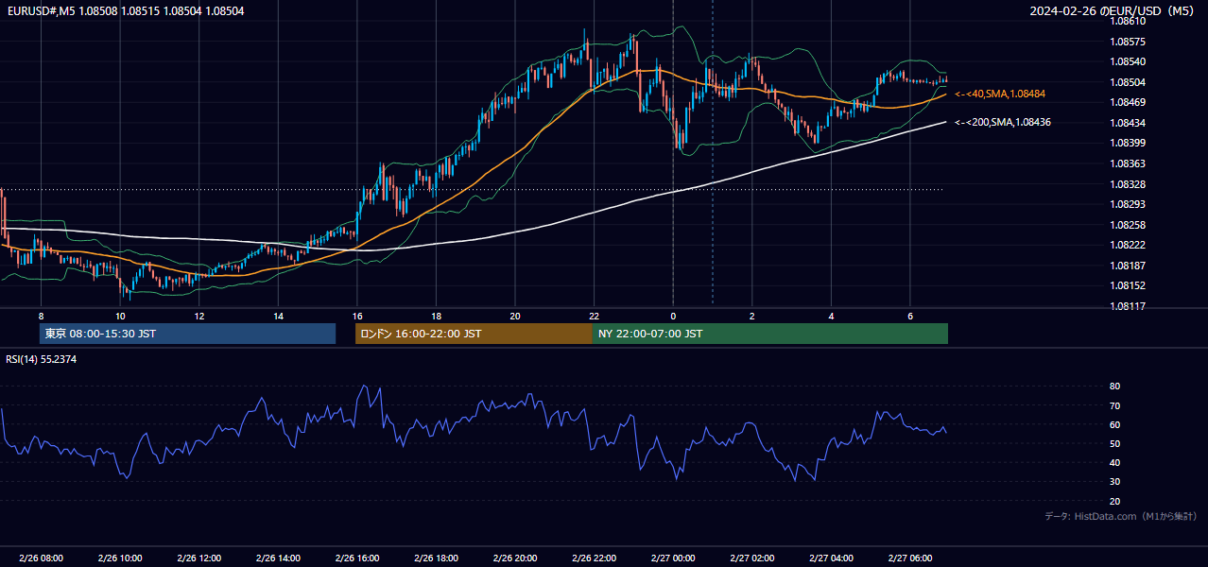Click price axis value 1.08610

coord(1127,21)
